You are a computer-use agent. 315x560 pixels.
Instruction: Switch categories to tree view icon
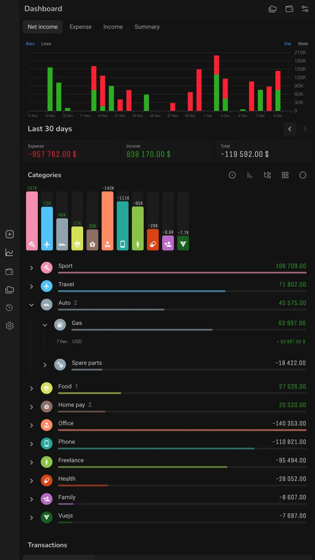coord(268,175)
